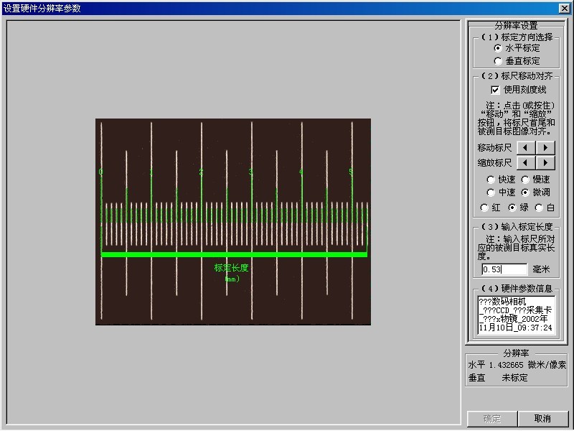Set ruler color to 白 white

point(539,208)
